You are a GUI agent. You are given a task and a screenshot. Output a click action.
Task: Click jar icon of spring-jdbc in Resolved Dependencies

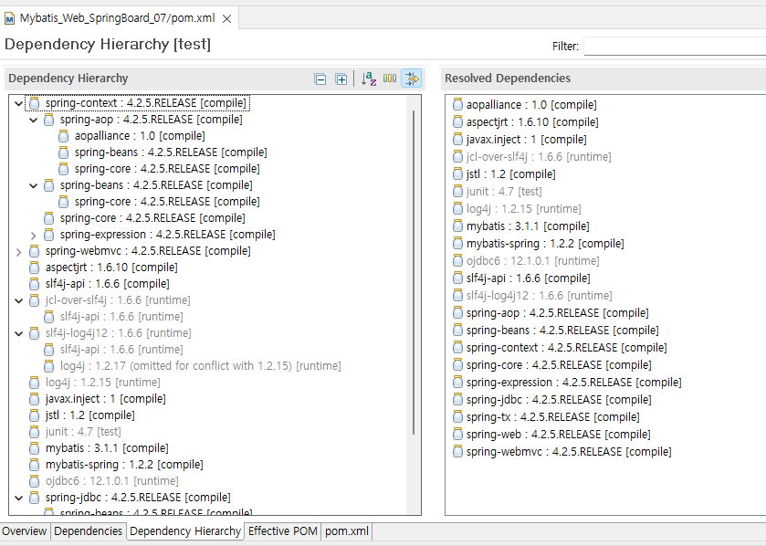coord(457,400)
